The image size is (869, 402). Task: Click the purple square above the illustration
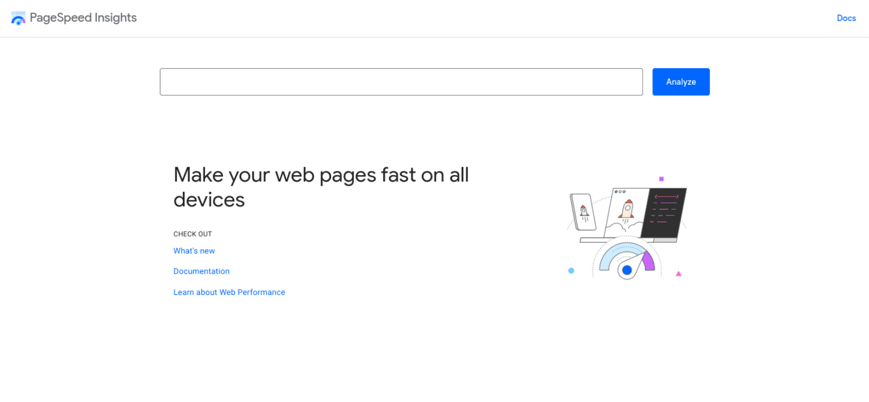(660, 178)
